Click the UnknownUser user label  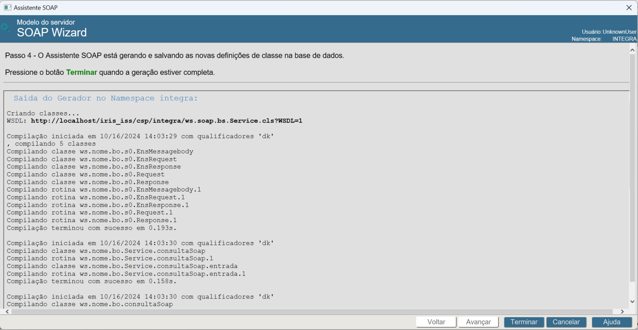[619, 32]
